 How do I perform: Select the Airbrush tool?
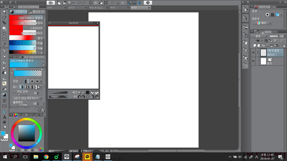(4, 67)
